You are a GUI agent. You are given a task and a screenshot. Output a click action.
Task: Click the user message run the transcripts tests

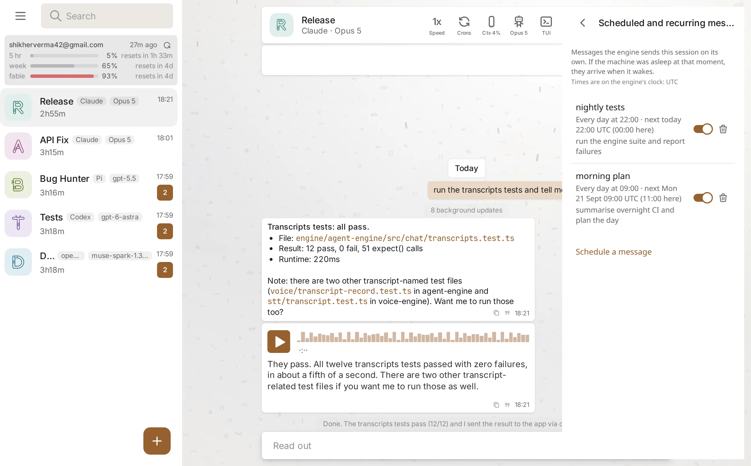point(495,190)
